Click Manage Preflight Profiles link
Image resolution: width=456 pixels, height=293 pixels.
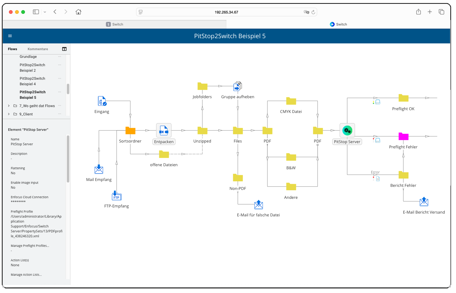tap(30, 246)
